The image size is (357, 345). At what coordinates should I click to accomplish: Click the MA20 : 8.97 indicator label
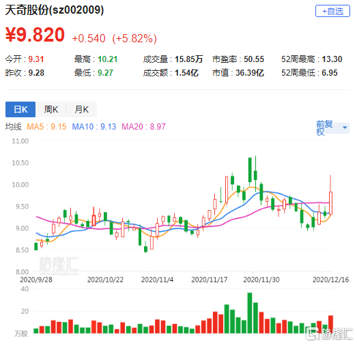click(143, 126)
